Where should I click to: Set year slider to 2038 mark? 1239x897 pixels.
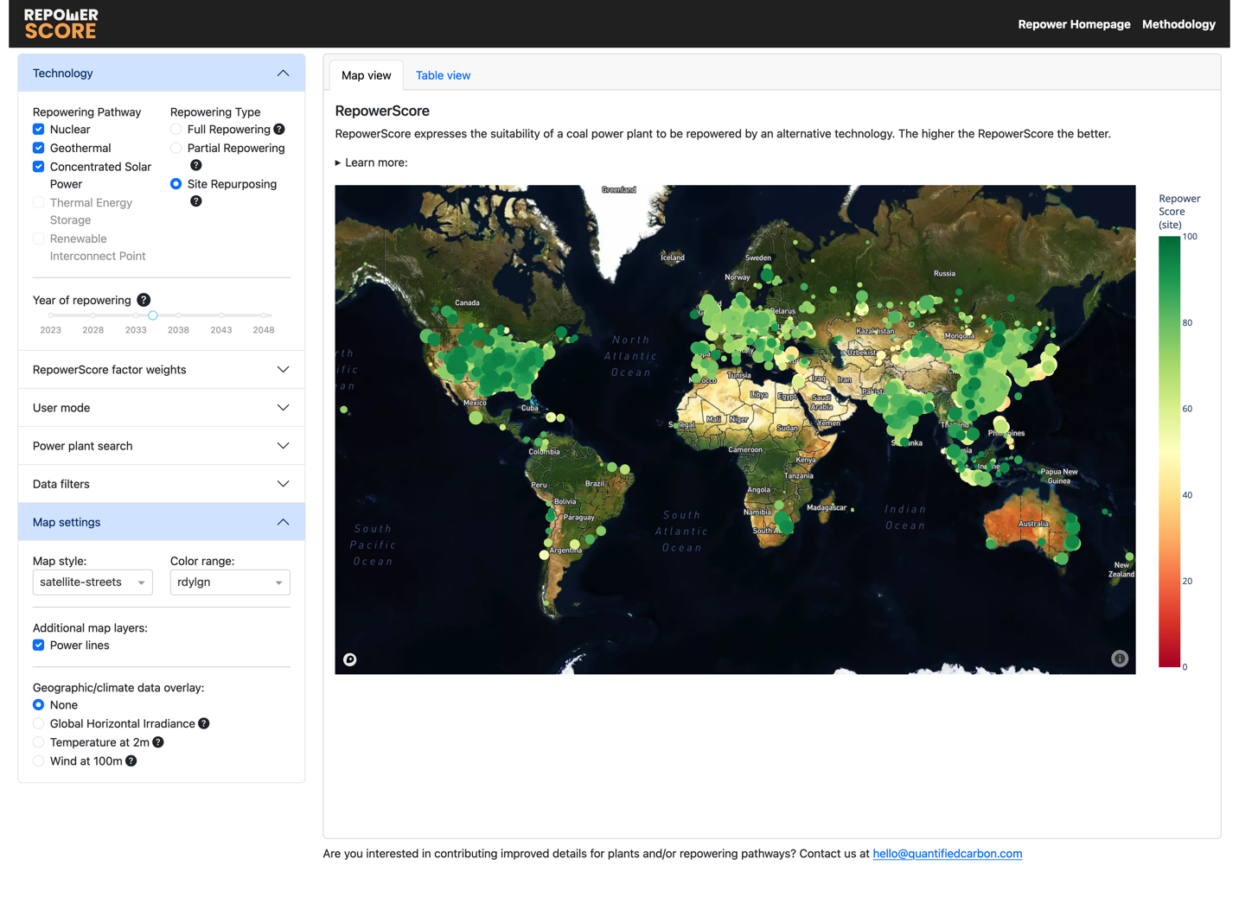click(x=178, y=315)
